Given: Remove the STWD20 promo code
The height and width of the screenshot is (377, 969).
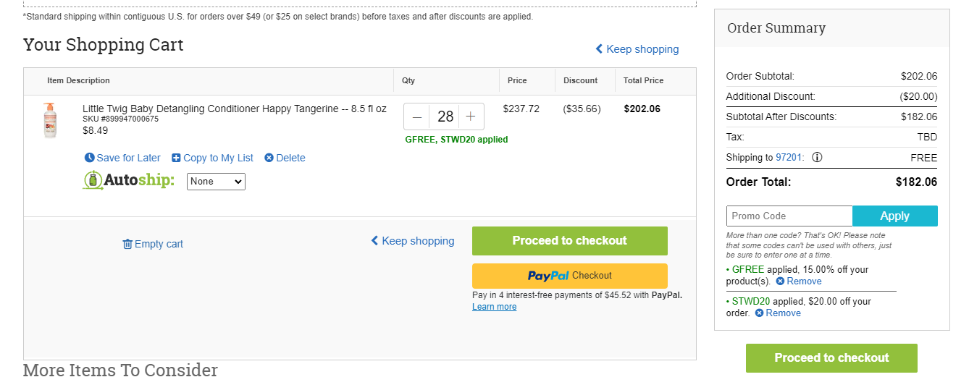Looking at the screenshot, I should (778, 313).
